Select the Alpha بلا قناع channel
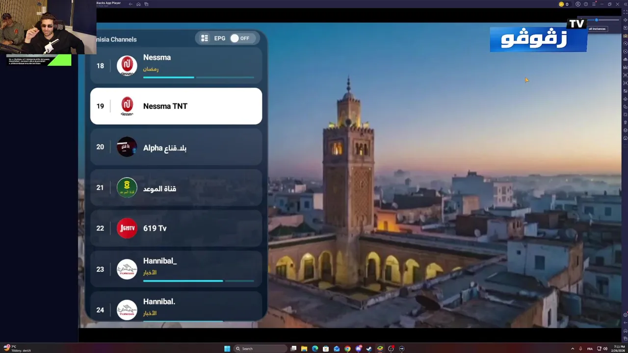 (x=176, y=147)
